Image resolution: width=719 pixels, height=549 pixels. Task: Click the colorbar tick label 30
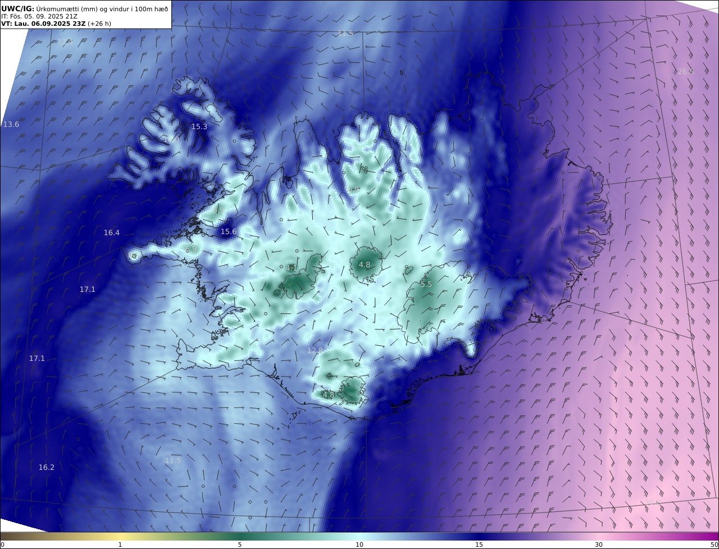(x=599, y=545)
